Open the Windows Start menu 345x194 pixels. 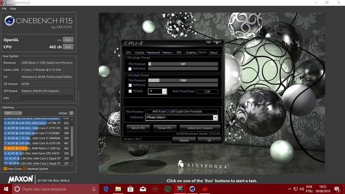(x=6, y=189)
